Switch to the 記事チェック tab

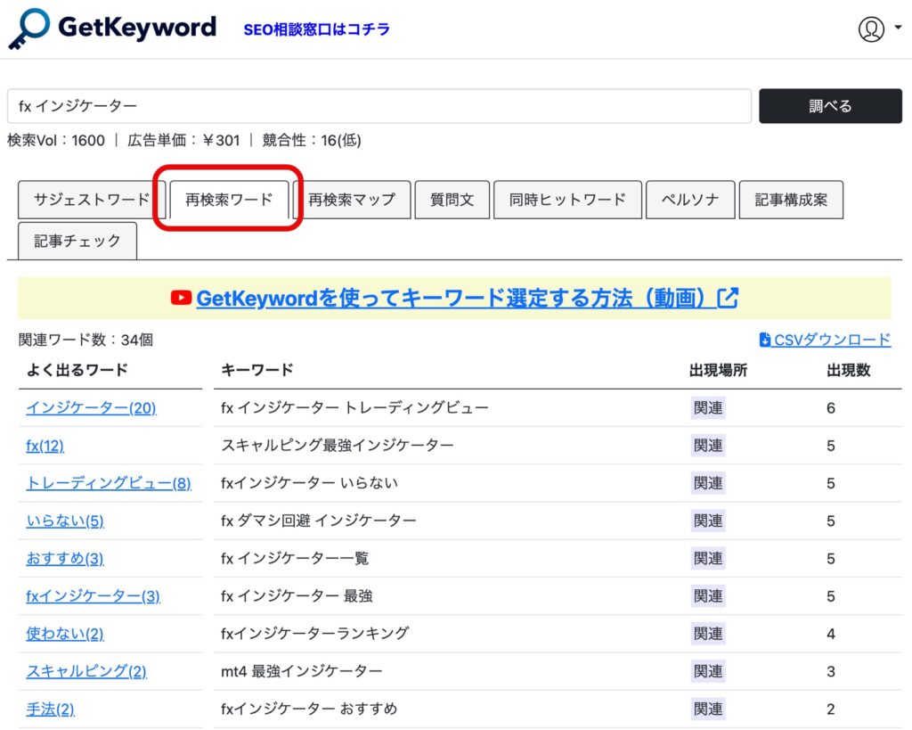pyautogui.click(x=77, y=241)
